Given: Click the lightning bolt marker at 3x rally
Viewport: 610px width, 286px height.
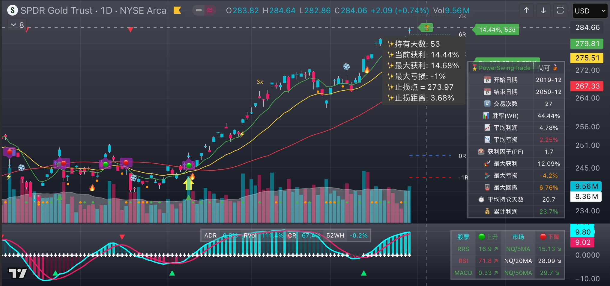Looking at the screenshot, I should pyautogui.click(x=242, y=134).
